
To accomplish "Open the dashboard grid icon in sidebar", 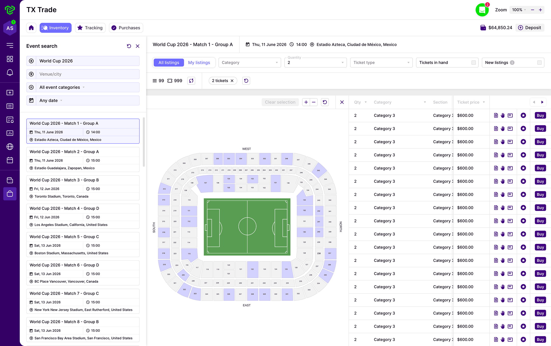I will click(x=10, y=59).
